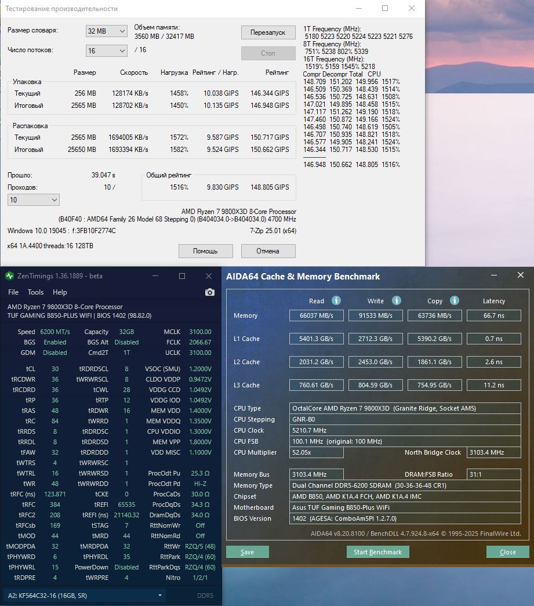The width and height of the screenshot is (534, 606).
Task: Maximize the ZenTimings window
Action: [x=182, y=276]
